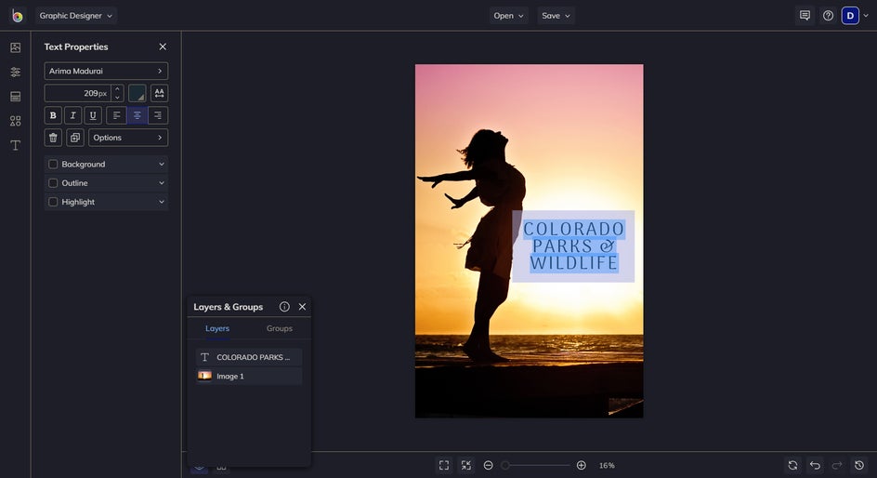Screen dimensions: 877x478
Task: Open the feedback chat icon
Action: pos(805,16)
